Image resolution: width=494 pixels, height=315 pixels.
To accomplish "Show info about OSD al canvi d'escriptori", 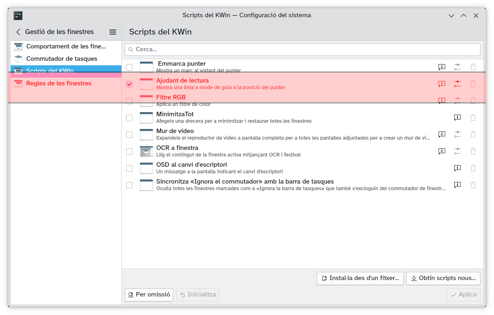I will pyautogui.click(x=457, y=168).
